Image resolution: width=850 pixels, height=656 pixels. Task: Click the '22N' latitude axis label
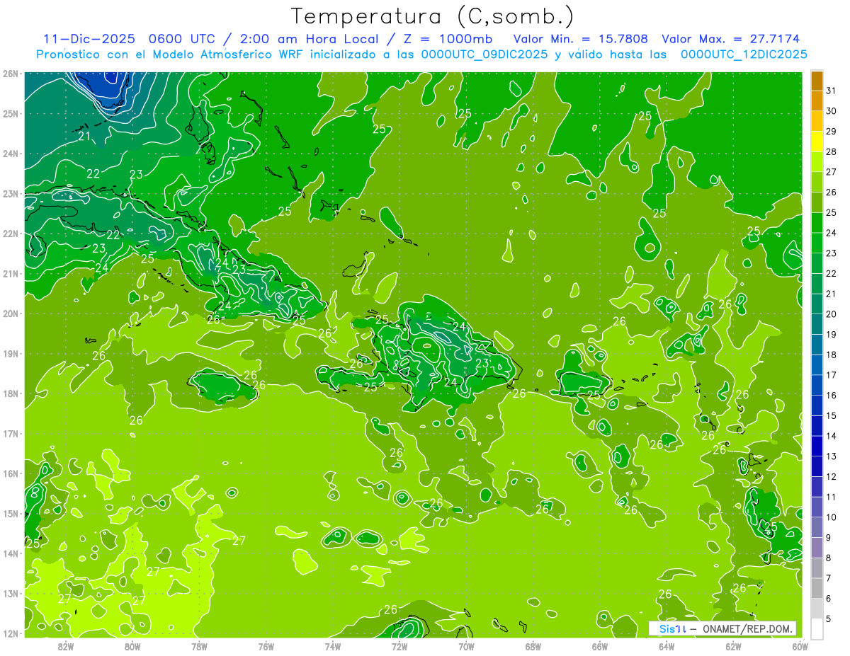pos(10,234)
